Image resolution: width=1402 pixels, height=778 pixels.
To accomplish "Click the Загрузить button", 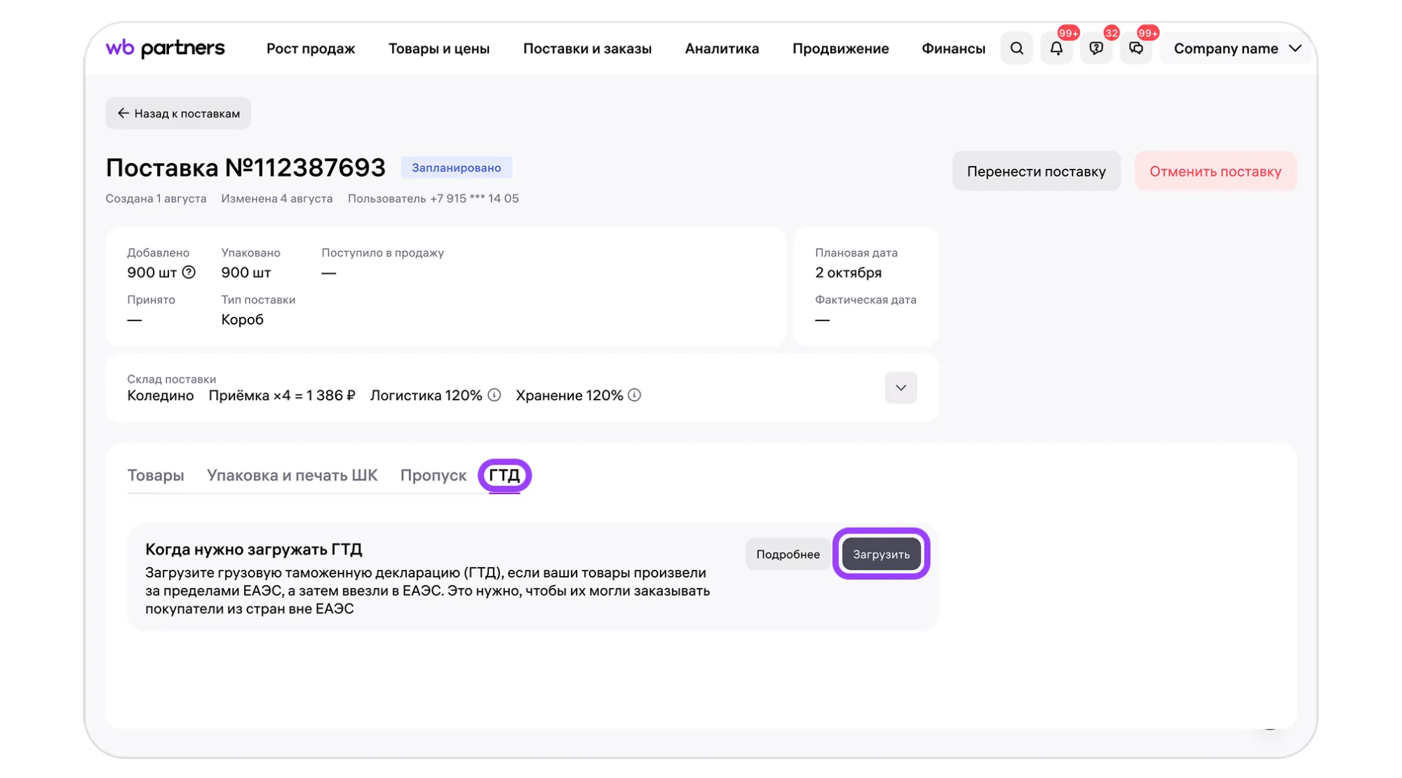I will tap(881, 554).
